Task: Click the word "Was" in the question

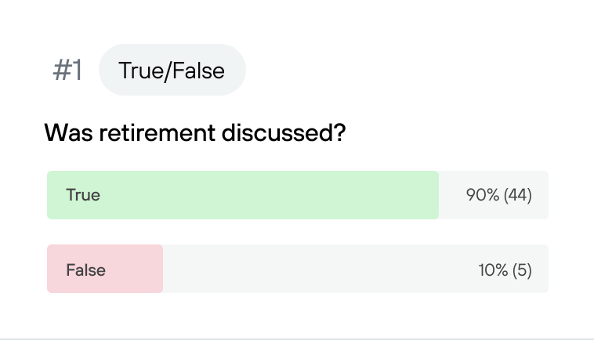Action: tap(68, 133)
